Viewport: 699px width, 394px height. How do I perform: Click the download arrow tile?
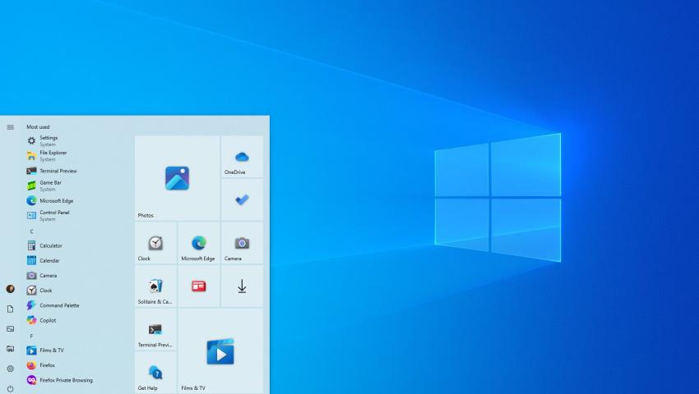242,286
